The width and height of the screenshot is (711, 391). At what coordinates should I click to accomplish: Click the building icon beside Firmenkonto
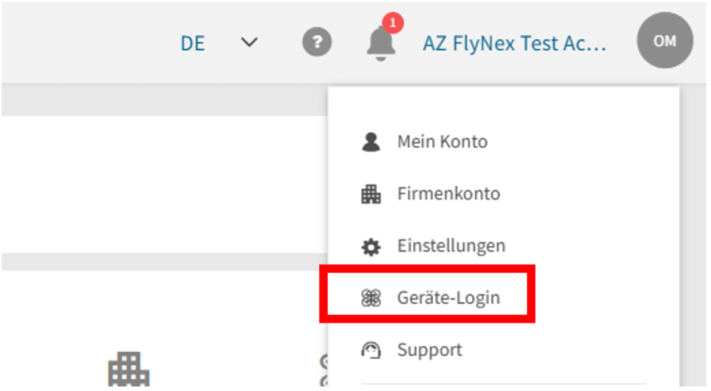(x=371, y=194)
